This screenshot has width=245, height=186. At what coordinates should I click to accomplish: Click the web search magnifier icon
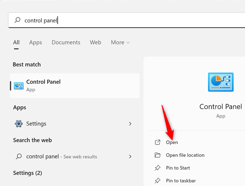pos(18,156)
